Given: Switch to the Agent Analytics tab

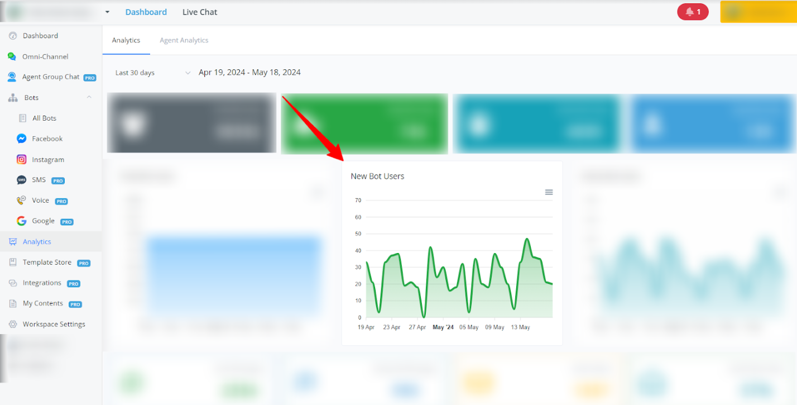Looking at the screenshot, I should point(184,40).
